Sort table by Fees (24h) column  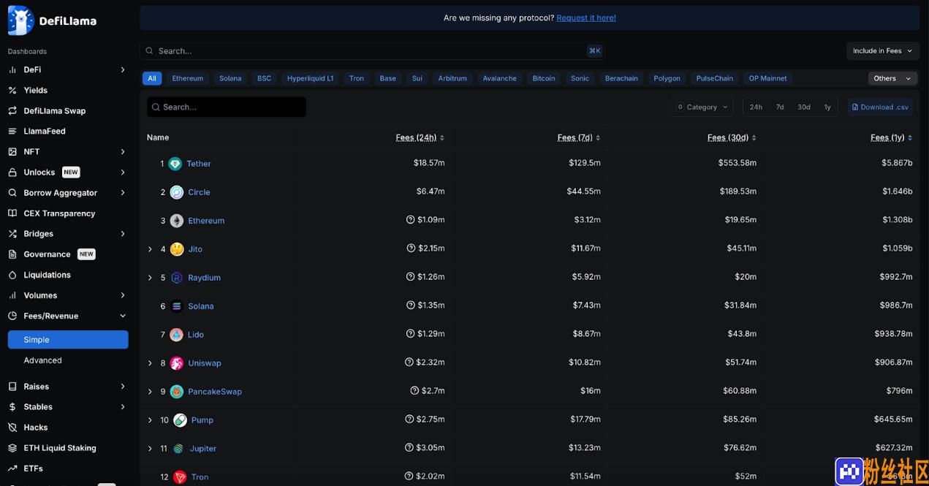point(420,137)
